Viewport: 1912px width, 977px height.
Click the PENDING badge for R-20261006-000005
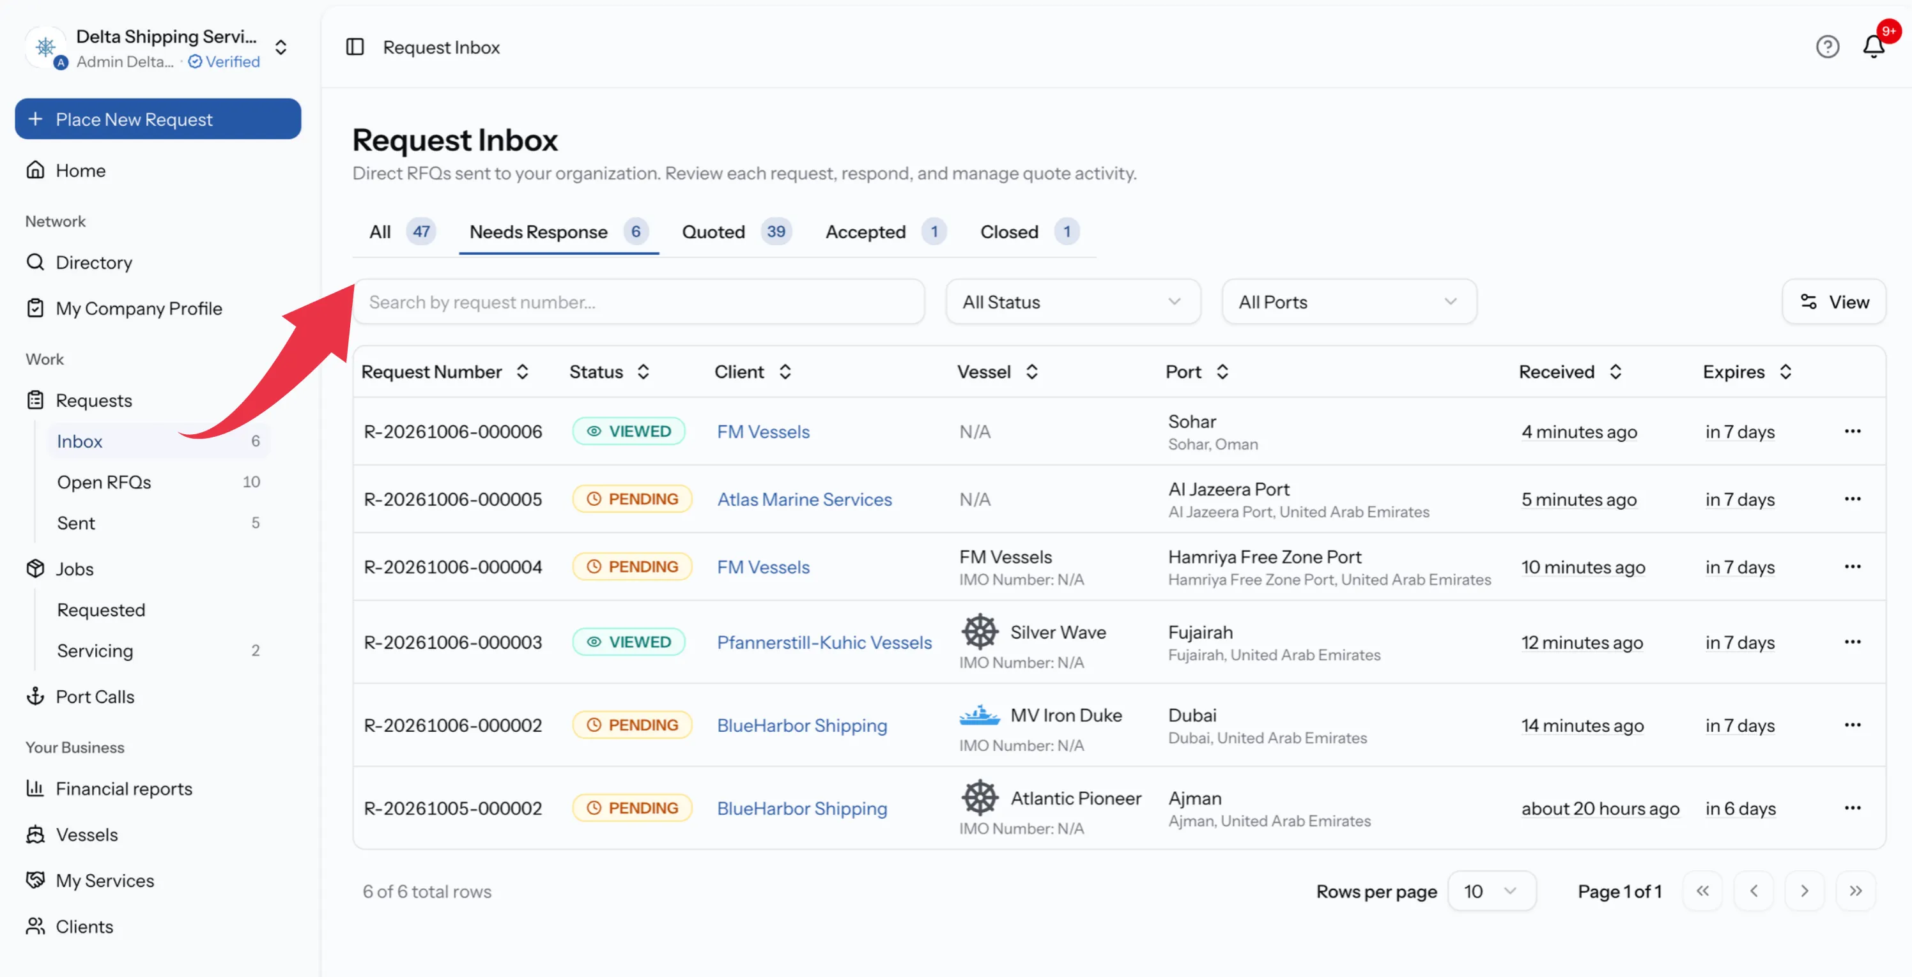631,499
